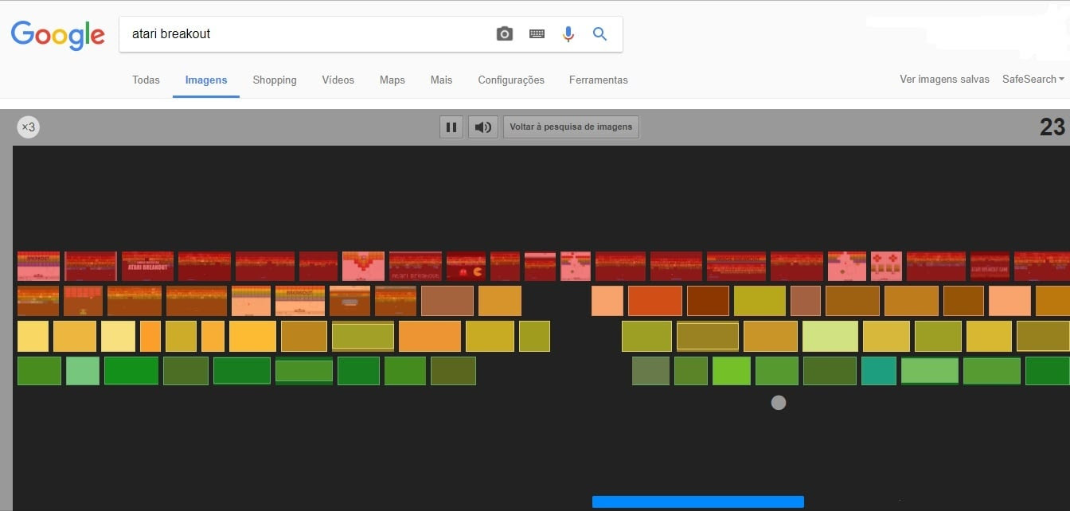This screenshot has width=1070, height=511.
Task: Click the Pac-Man ghost thumbnail brick
Action: coord(466,266)
